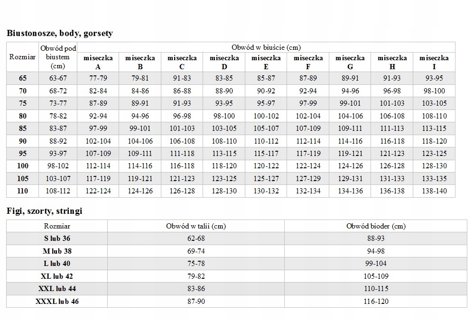The image size is (474, 320).
Task: Select the "Obwód pod biustem (cm)" column header
Action: click(x=58, y=57)
